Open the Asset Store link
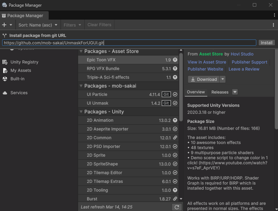The height and width of the screenshot is (211, 278). [x=211, y=54]
